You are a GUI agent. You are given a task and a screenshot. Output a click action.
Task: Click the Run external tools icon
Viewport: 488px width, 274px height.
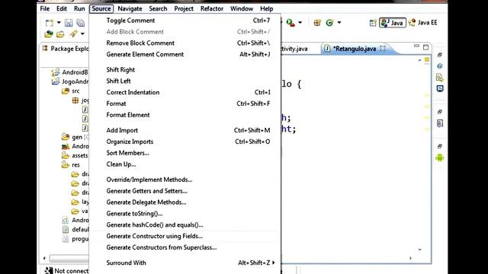[291, 23]
